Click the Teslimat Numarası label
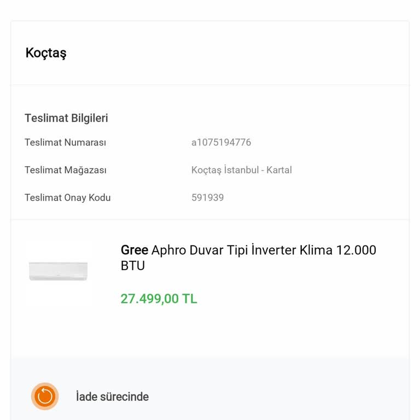Image resolution: width=420 pixels, height=420 pixels. (65, 143)
